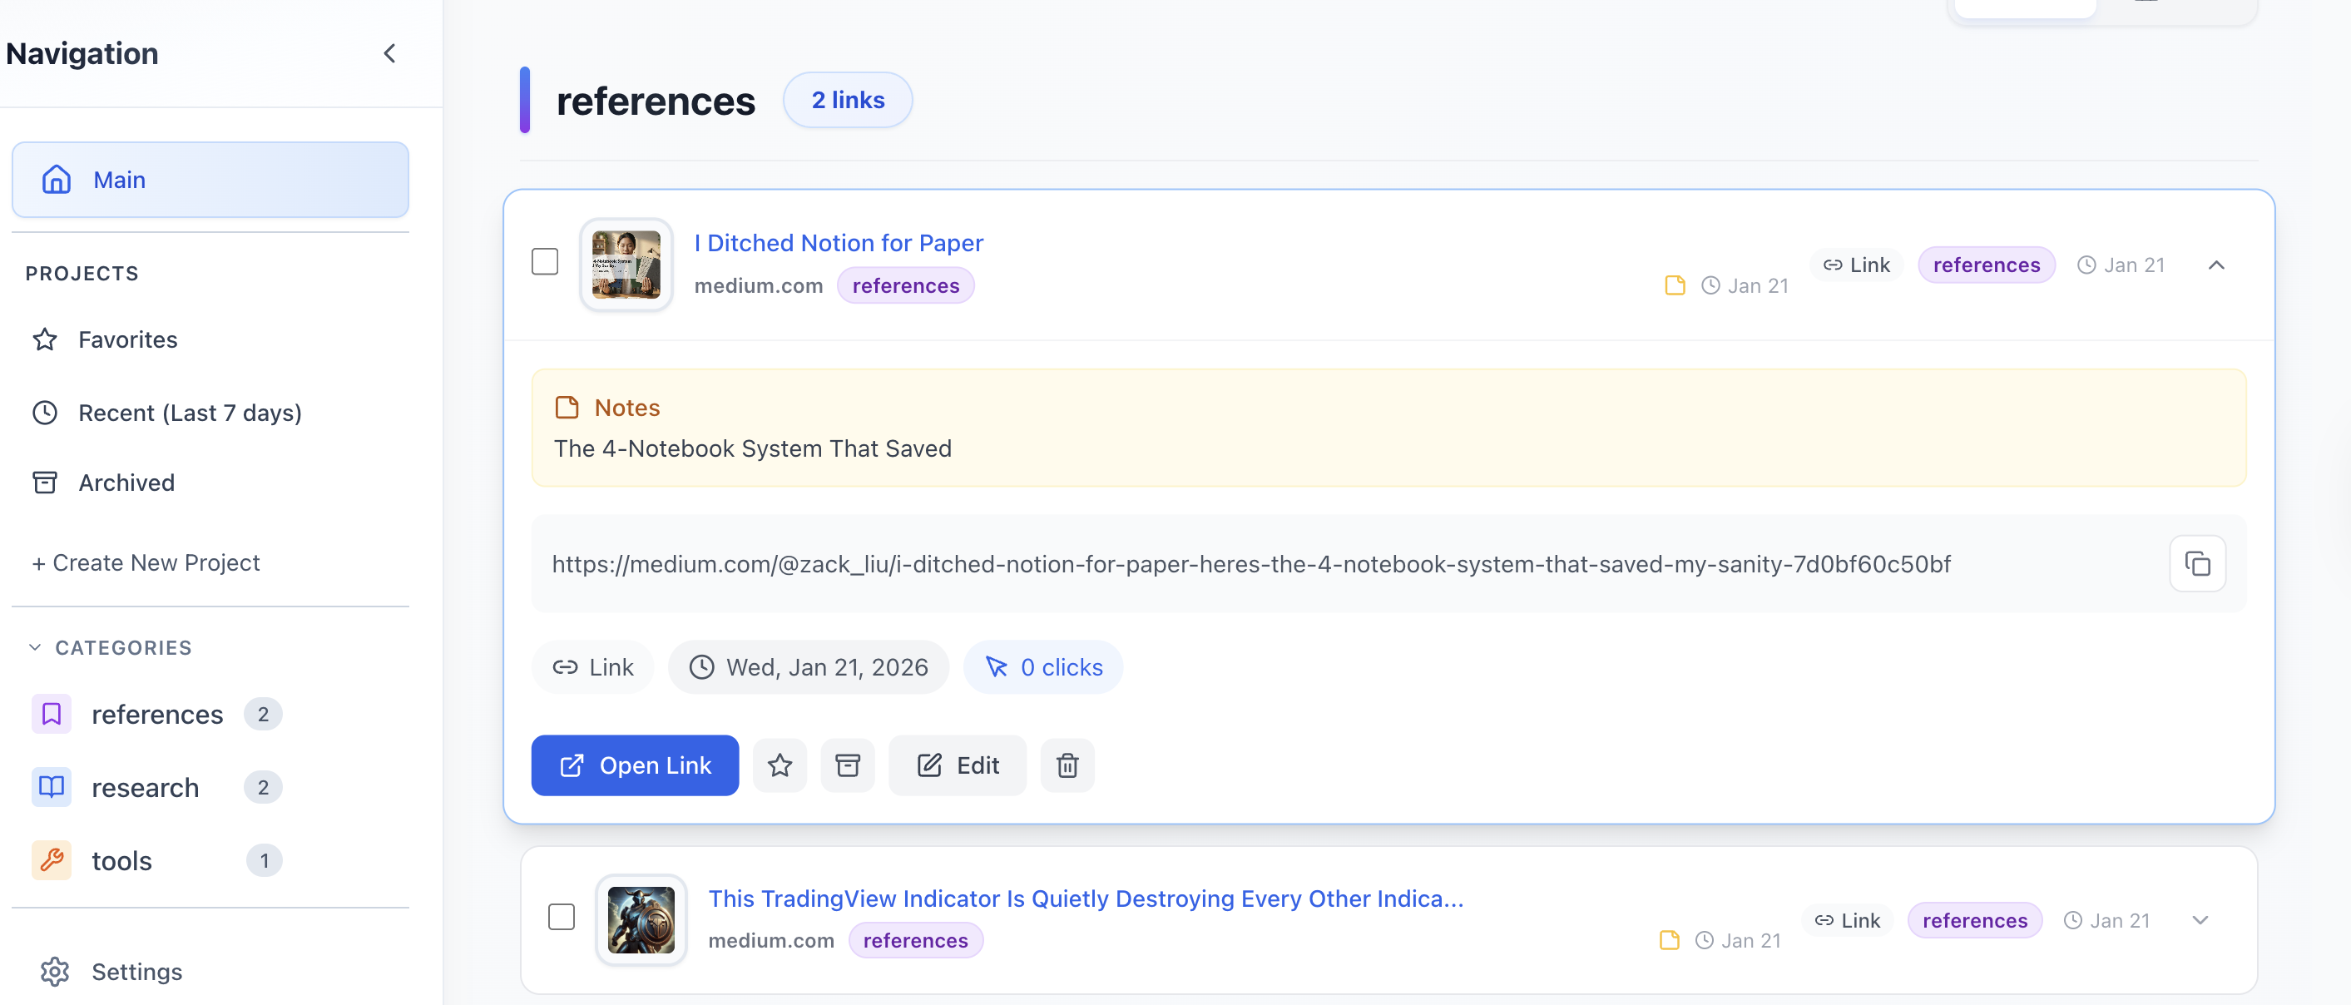This screenshot has width=2351, height=1005.
Task: Open Recent (Last 7 days) view
Action: tap(189, 413)
